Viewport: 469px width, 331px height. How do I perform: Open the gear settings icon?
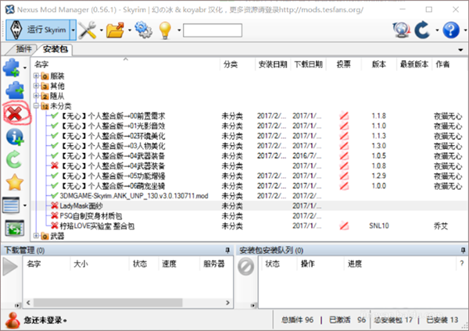[x=143, y=30]
